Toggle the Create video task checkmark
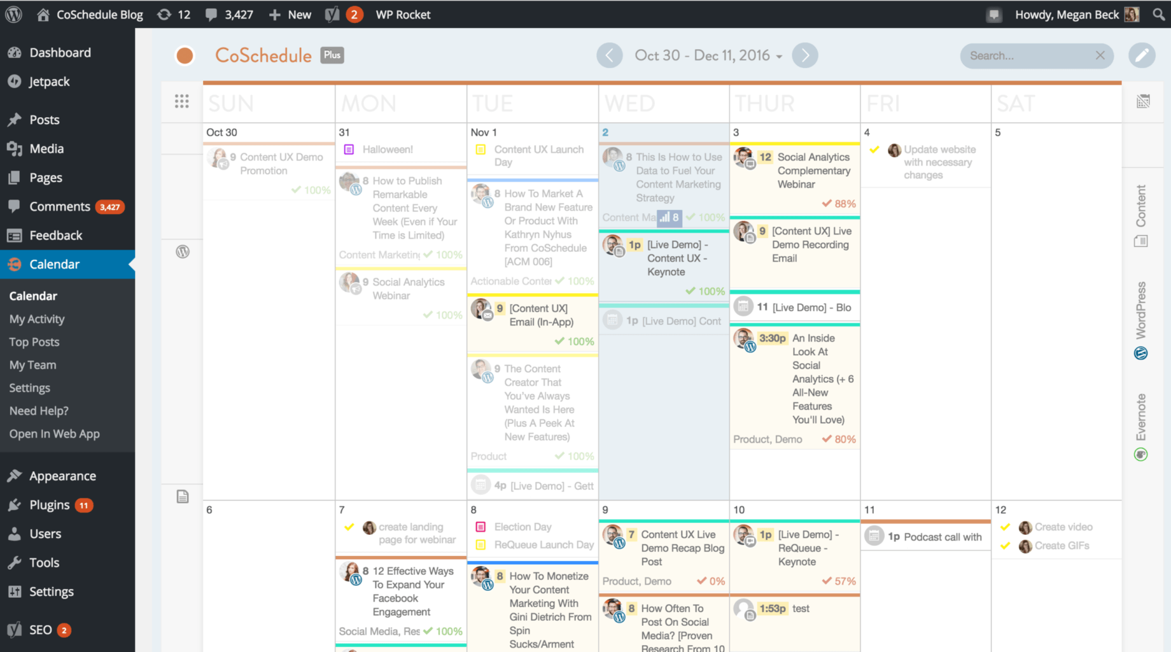 point(1006,527)
